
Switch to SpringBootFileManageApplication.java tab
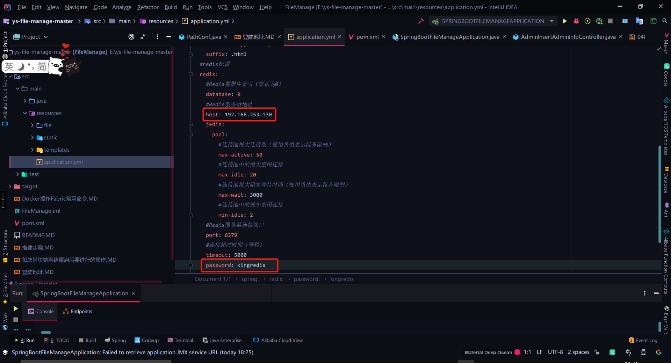pos(449,37)
